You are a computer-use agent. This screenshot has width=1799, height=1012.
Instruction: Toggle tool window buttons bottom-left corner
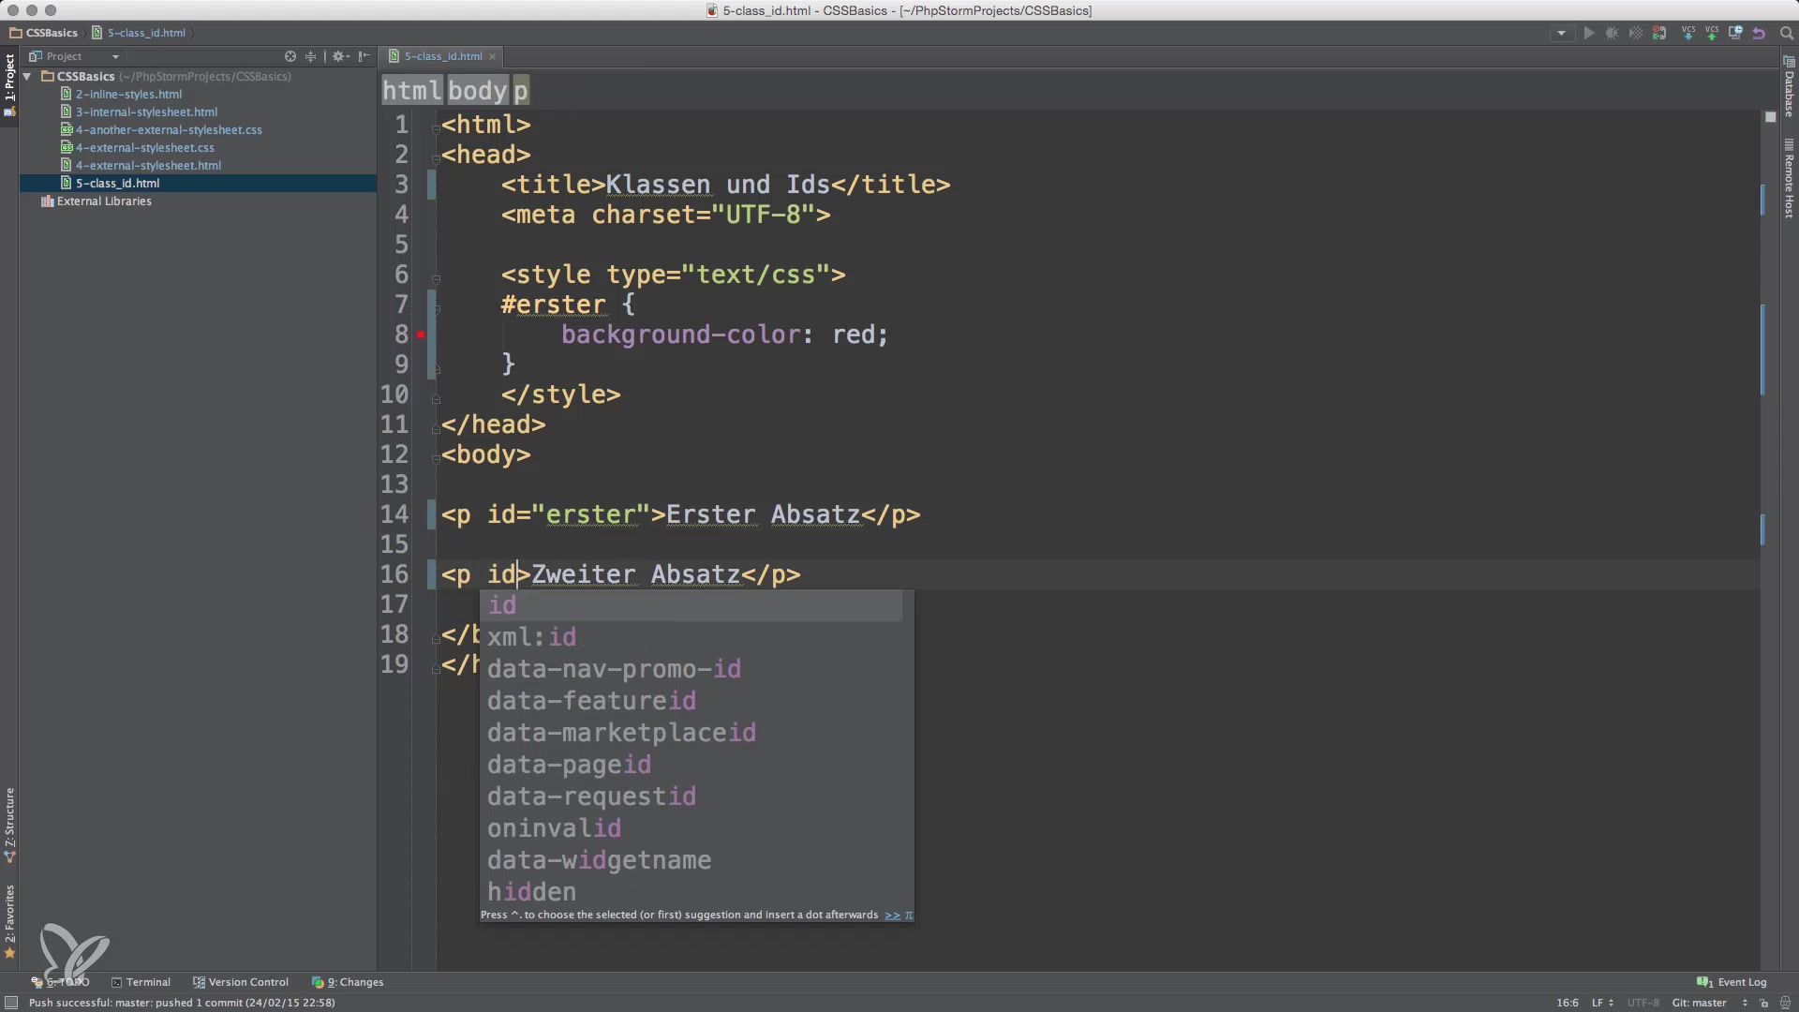coord(10,1003)
